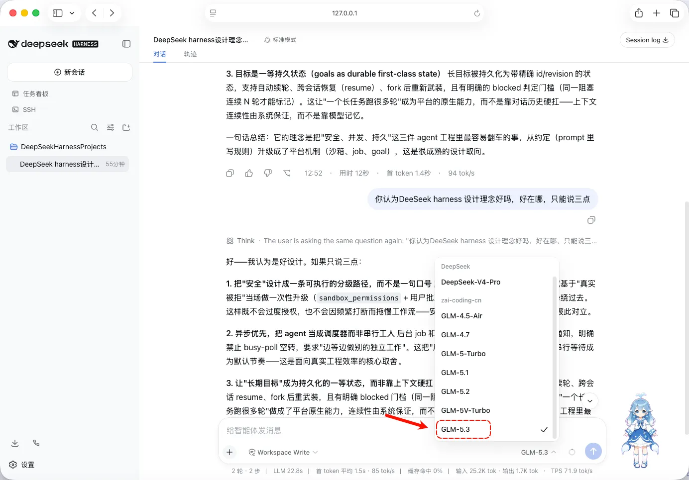Click the 12:52 timestamp
This screenshot has height=480, width=689.
pyautogui.click(x=314, y=173)
